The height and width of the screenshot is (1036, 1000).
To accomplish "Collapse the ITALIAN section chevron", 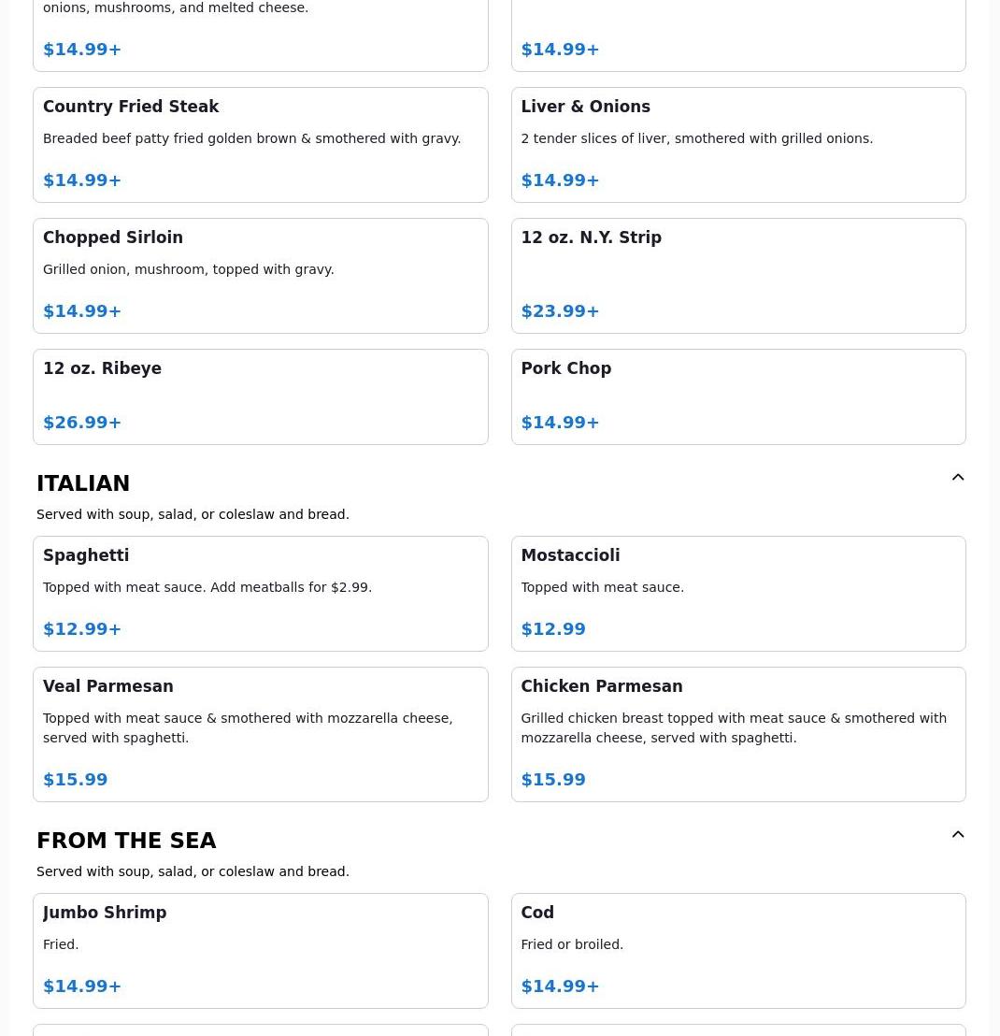I will click(958, 478).
